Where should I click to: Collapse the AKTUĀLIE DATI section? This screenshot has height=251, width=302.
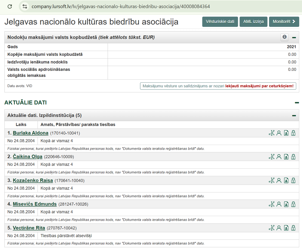pos(297,103)
